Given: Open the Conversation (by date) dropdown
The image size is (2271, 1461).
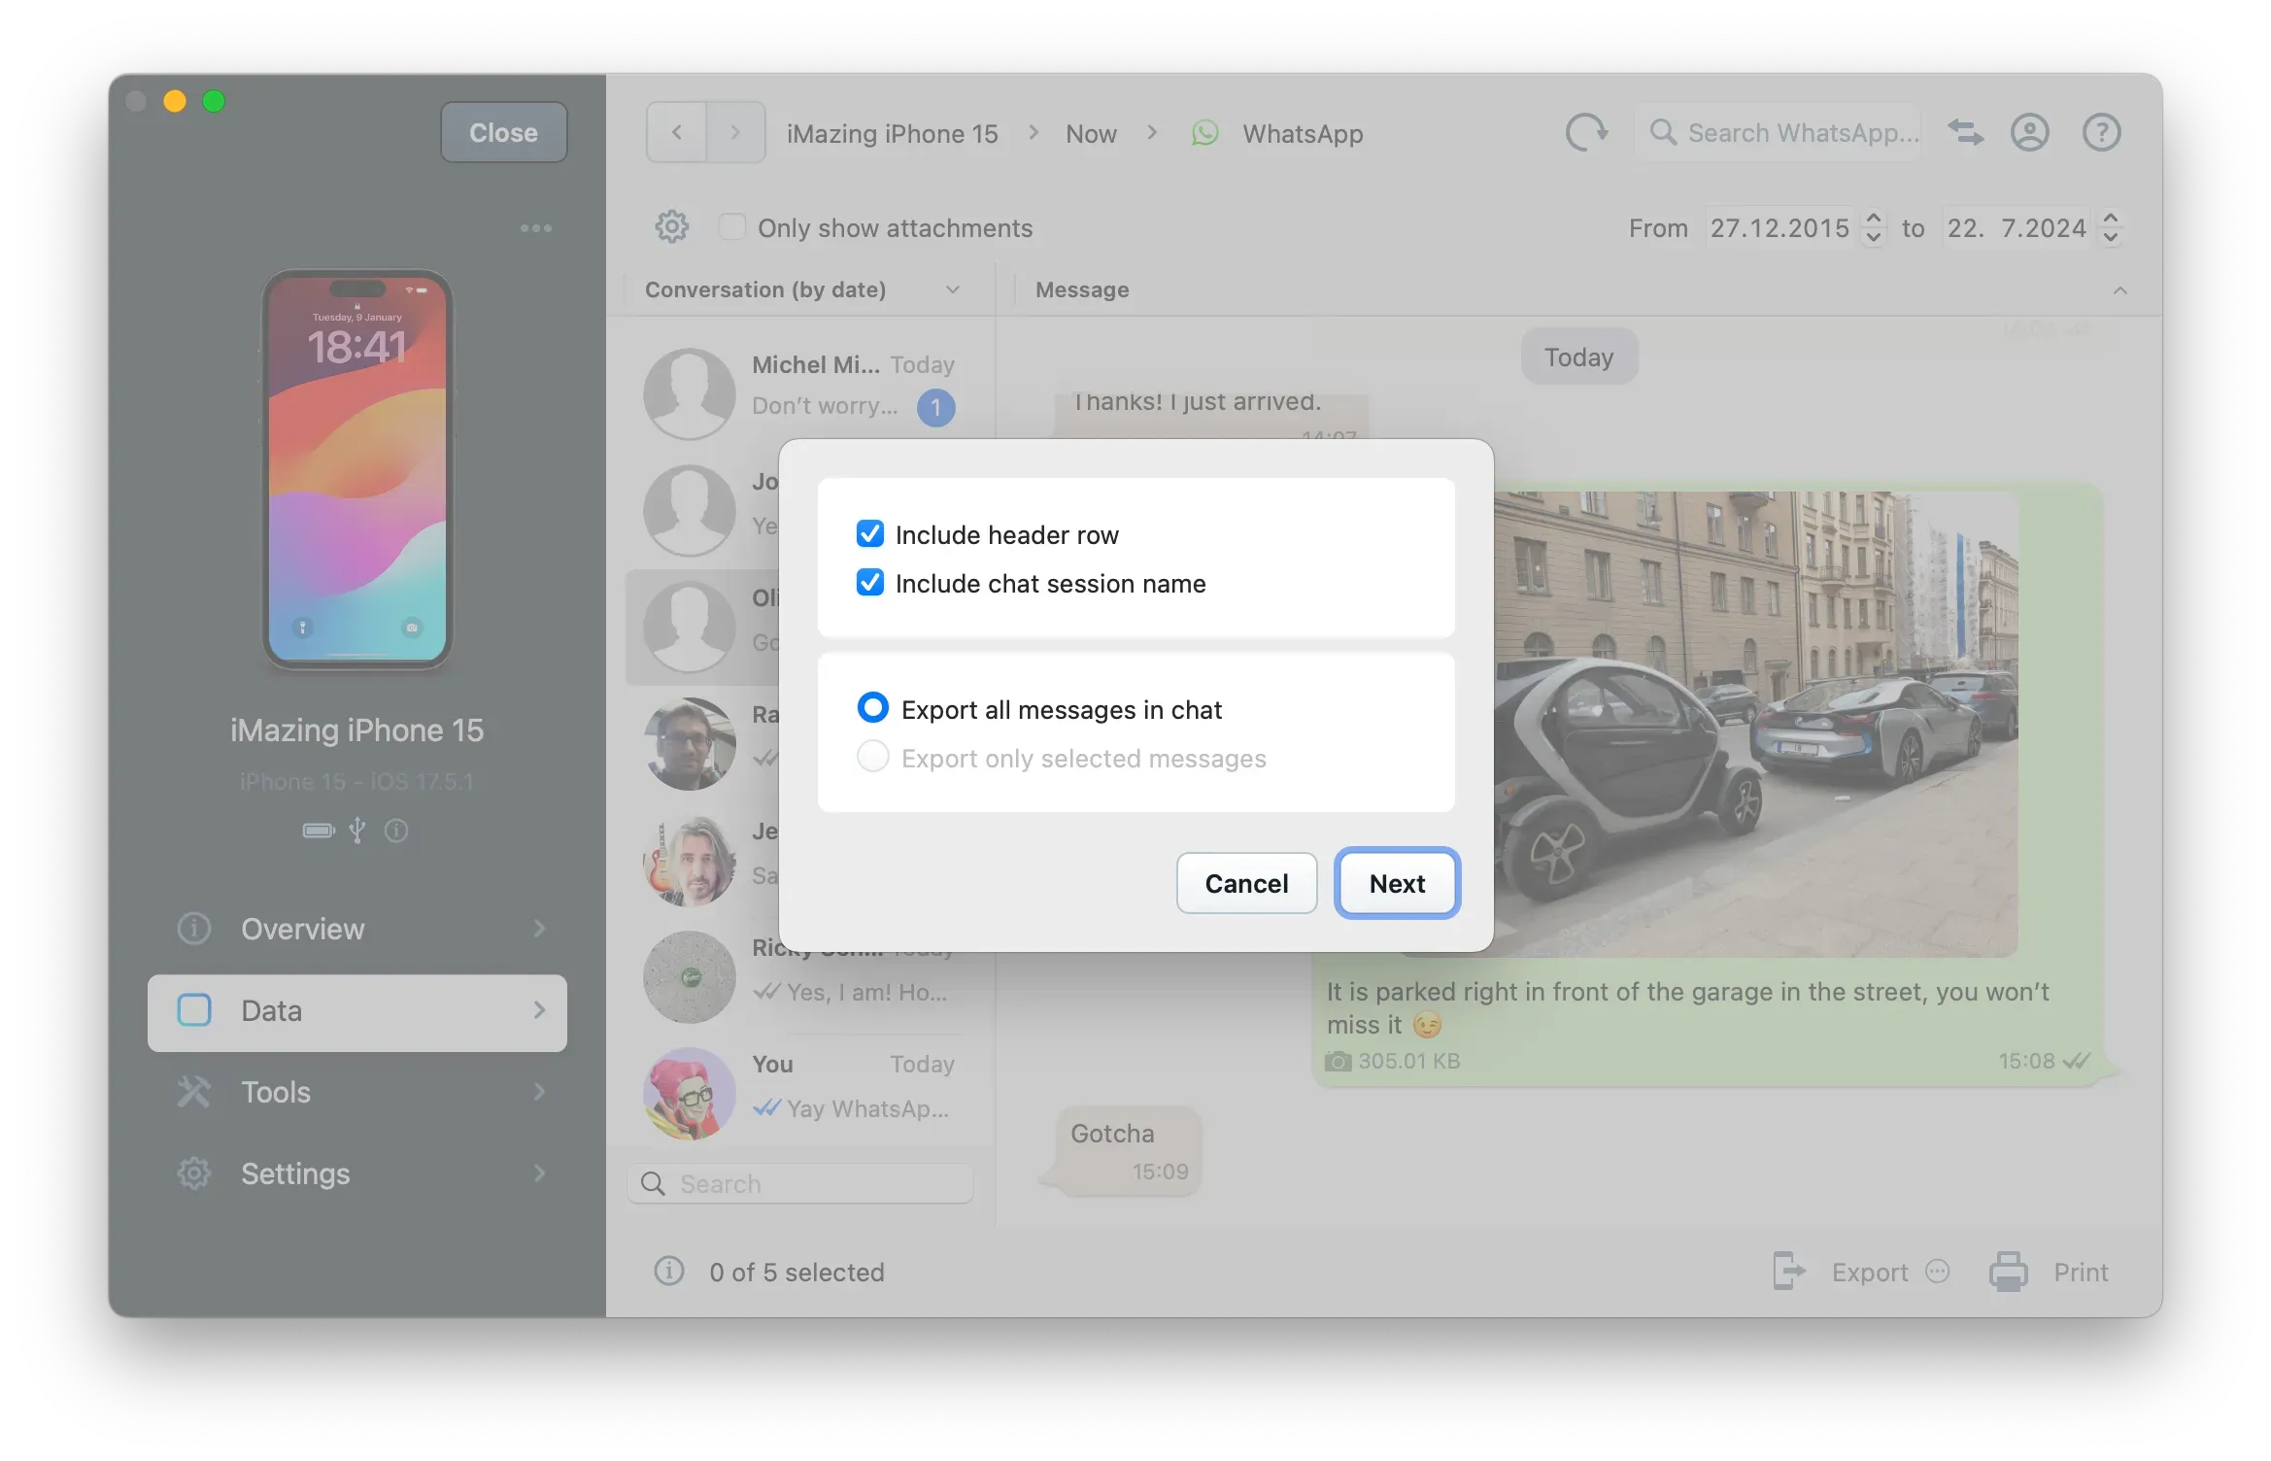Looking at the screenshot, I should pyautogui.click(x=953, y=289).
